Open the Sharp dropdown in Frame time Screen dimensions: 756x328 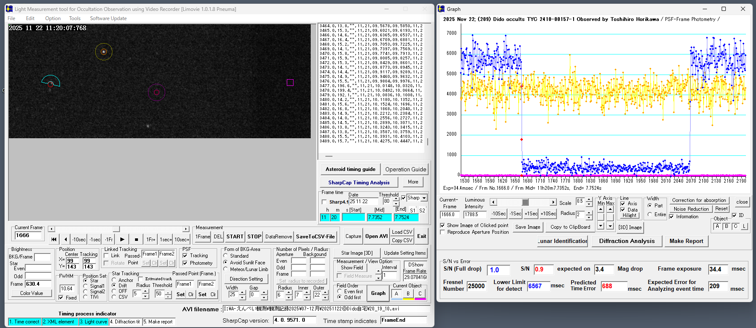pos(424,198)
